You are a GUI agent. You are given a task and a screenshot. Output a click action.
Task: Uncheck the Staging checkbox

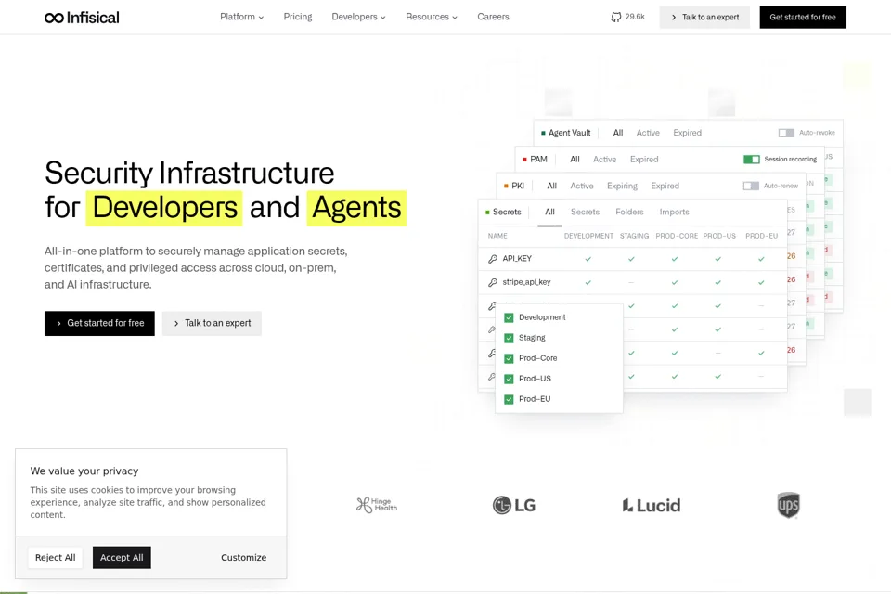click(x=510, y=338)
